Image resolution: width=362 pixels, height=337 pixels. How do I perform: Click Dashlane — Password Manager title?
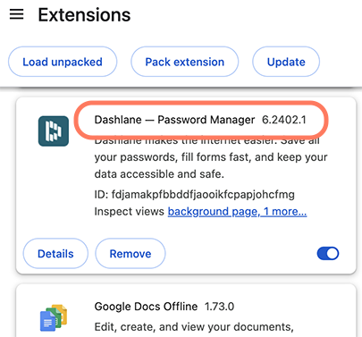point(174,120)
